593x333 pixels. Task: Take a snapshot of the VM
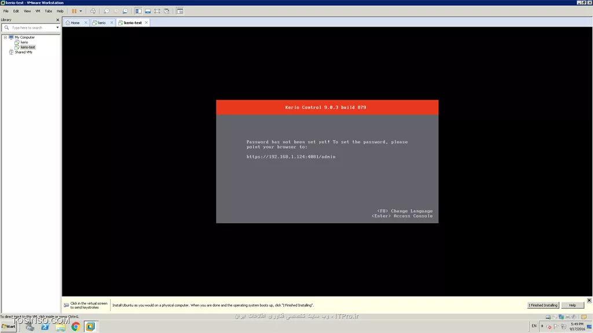coord(107,11)
